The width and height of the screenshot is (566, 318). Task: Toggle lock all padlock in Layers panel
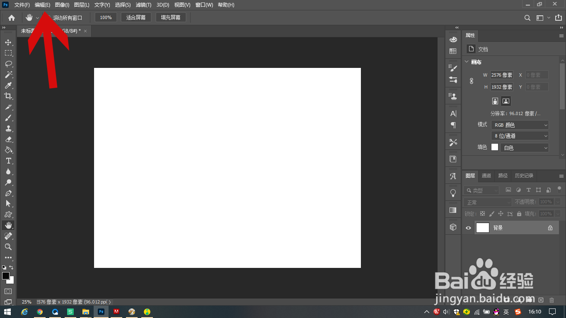coord(519,214)
